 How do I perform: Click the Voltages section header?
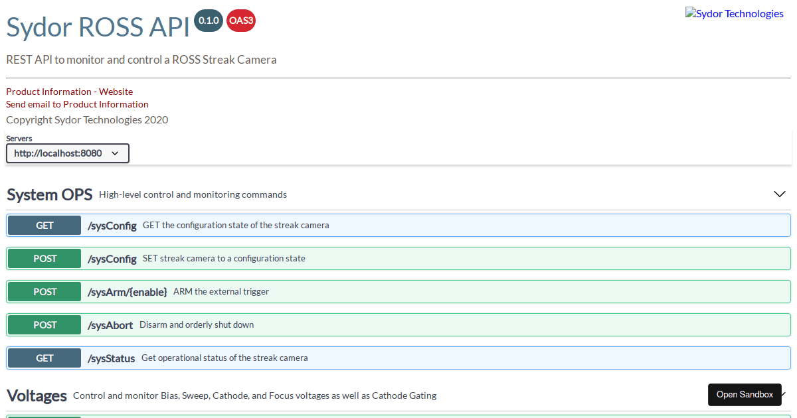click(x=37, y=395)
